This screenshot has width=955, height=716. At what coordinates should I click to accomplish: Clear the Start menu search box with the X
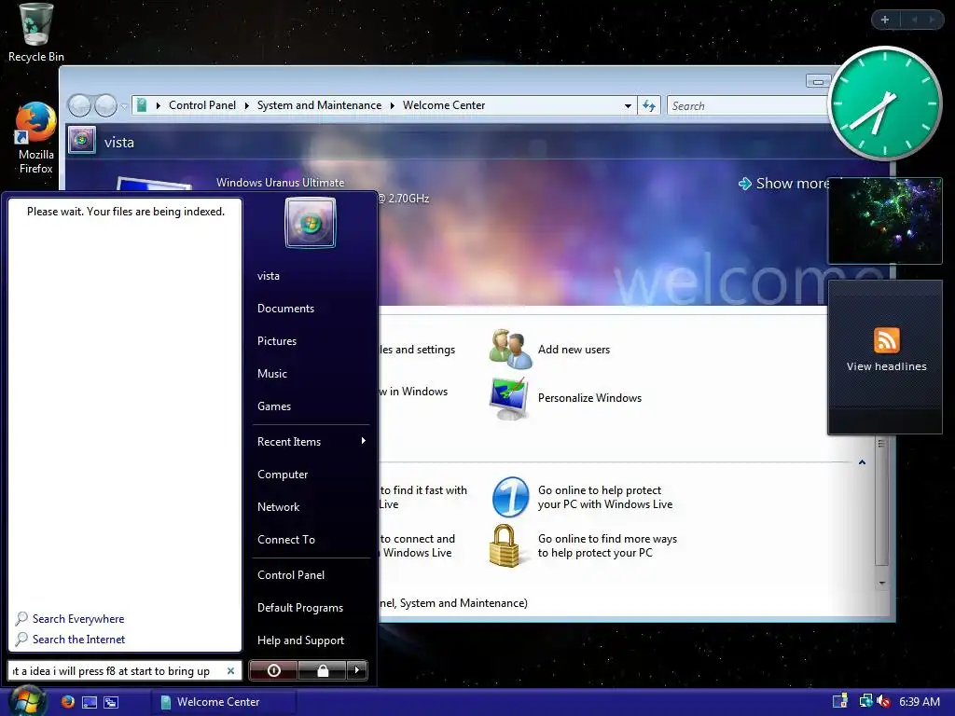tap(231, 671)
